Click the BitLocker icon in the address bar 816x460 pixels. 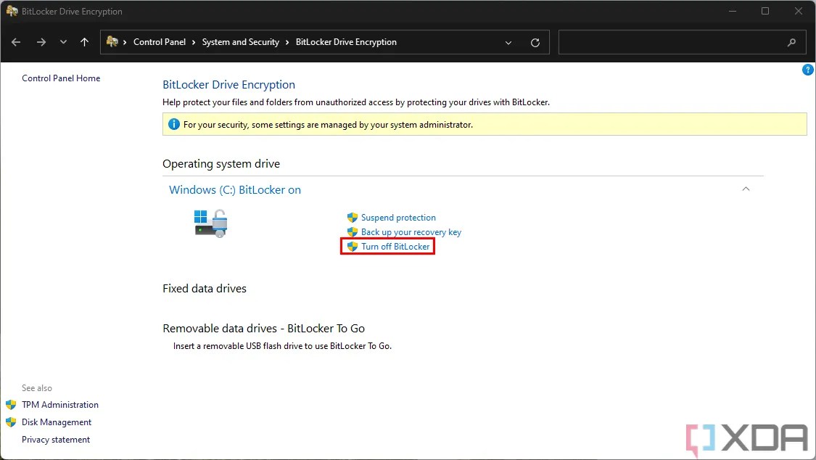pyautogui.click(x=110, y=42)
